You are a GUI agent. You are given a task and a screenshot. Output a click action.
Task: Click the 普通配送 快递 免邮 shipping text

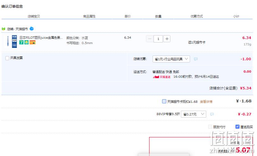coord(166,72)
